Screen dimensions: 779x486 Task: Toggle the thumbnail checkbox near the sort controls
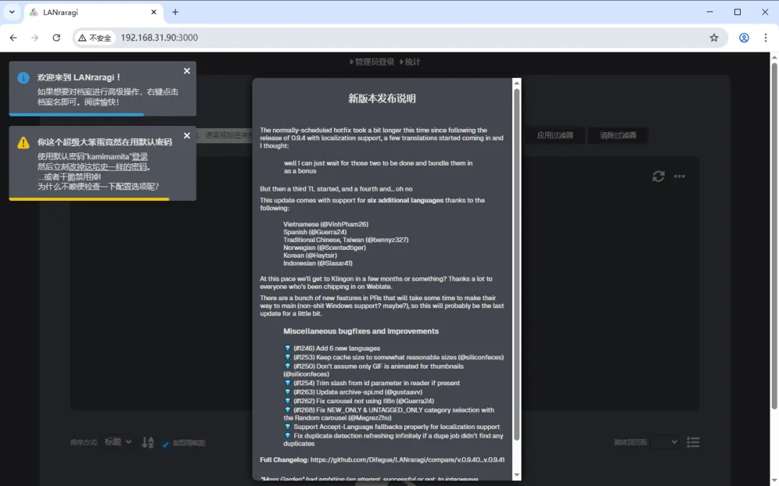pyautogui.click(x=165, y=444)
